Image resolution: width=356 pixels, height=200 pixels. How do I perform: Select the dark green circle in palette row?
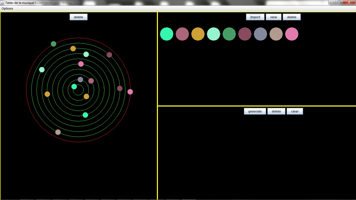(229, 34)
